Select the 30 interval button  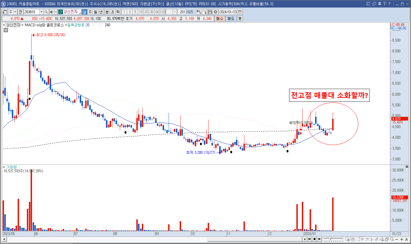coord(152,12)
